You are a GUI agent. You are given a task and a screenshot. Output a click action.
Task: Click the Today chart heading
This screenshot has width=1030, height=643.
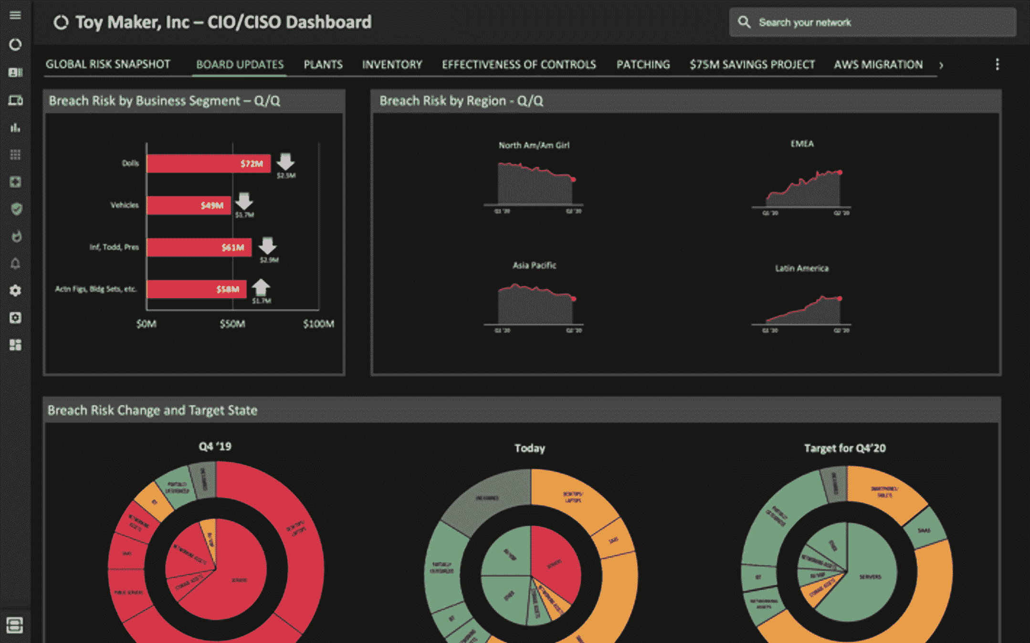(530, 448)
